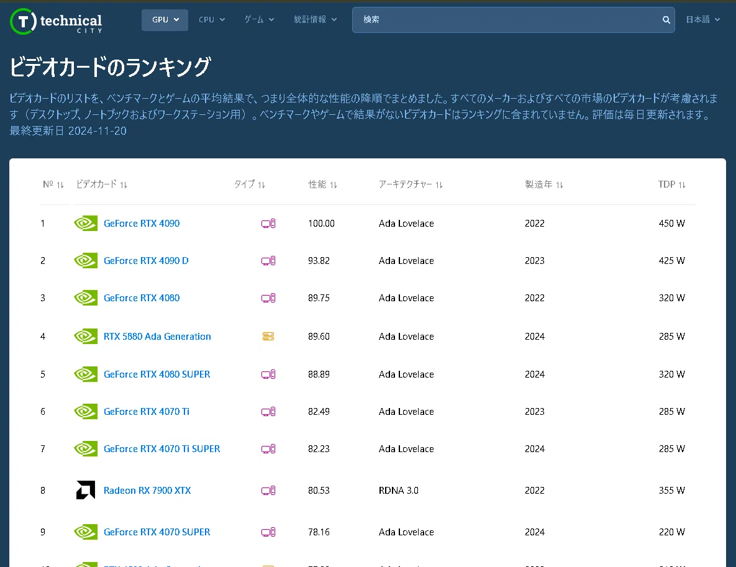The image size is (736, 567).
Task: Open GeForce RTX 4070 SUPER link
Action: (x=157, y=532)
